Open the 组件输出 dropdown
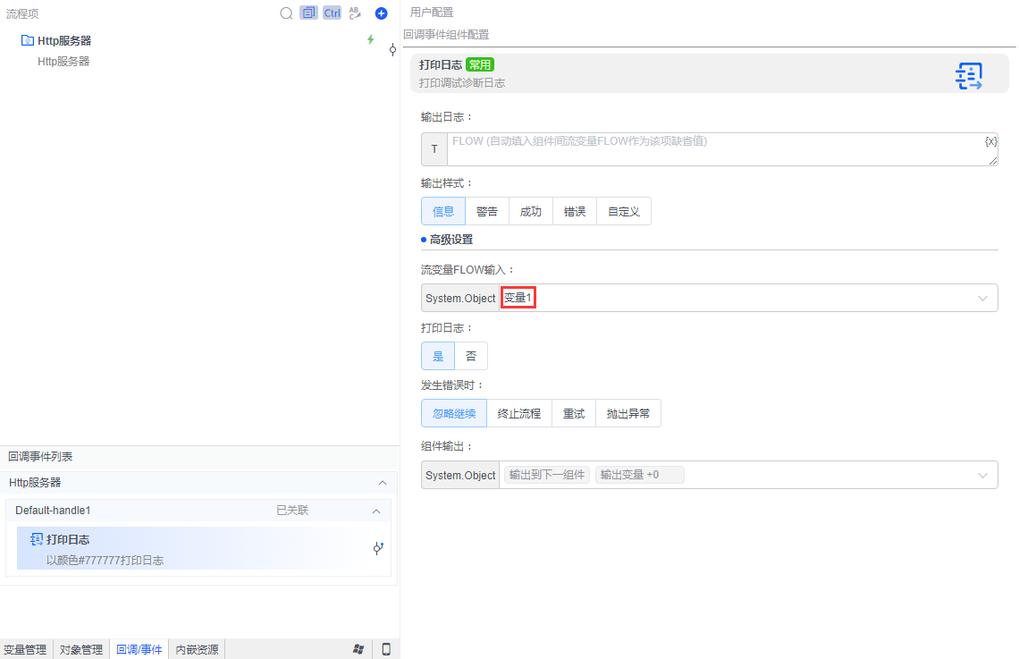The image size is (1019, 659). click(981, 474)
